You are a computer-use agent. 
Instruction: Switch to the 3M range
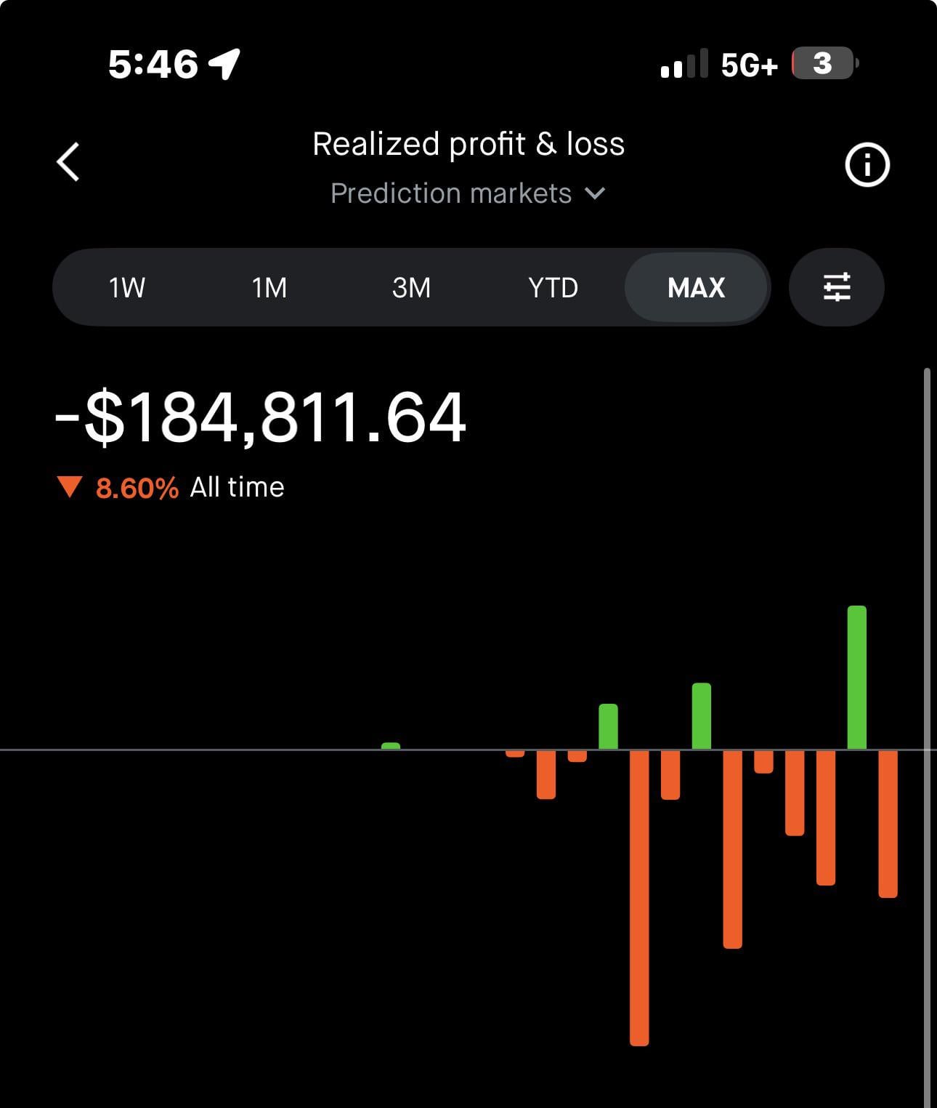click(411, 287)
